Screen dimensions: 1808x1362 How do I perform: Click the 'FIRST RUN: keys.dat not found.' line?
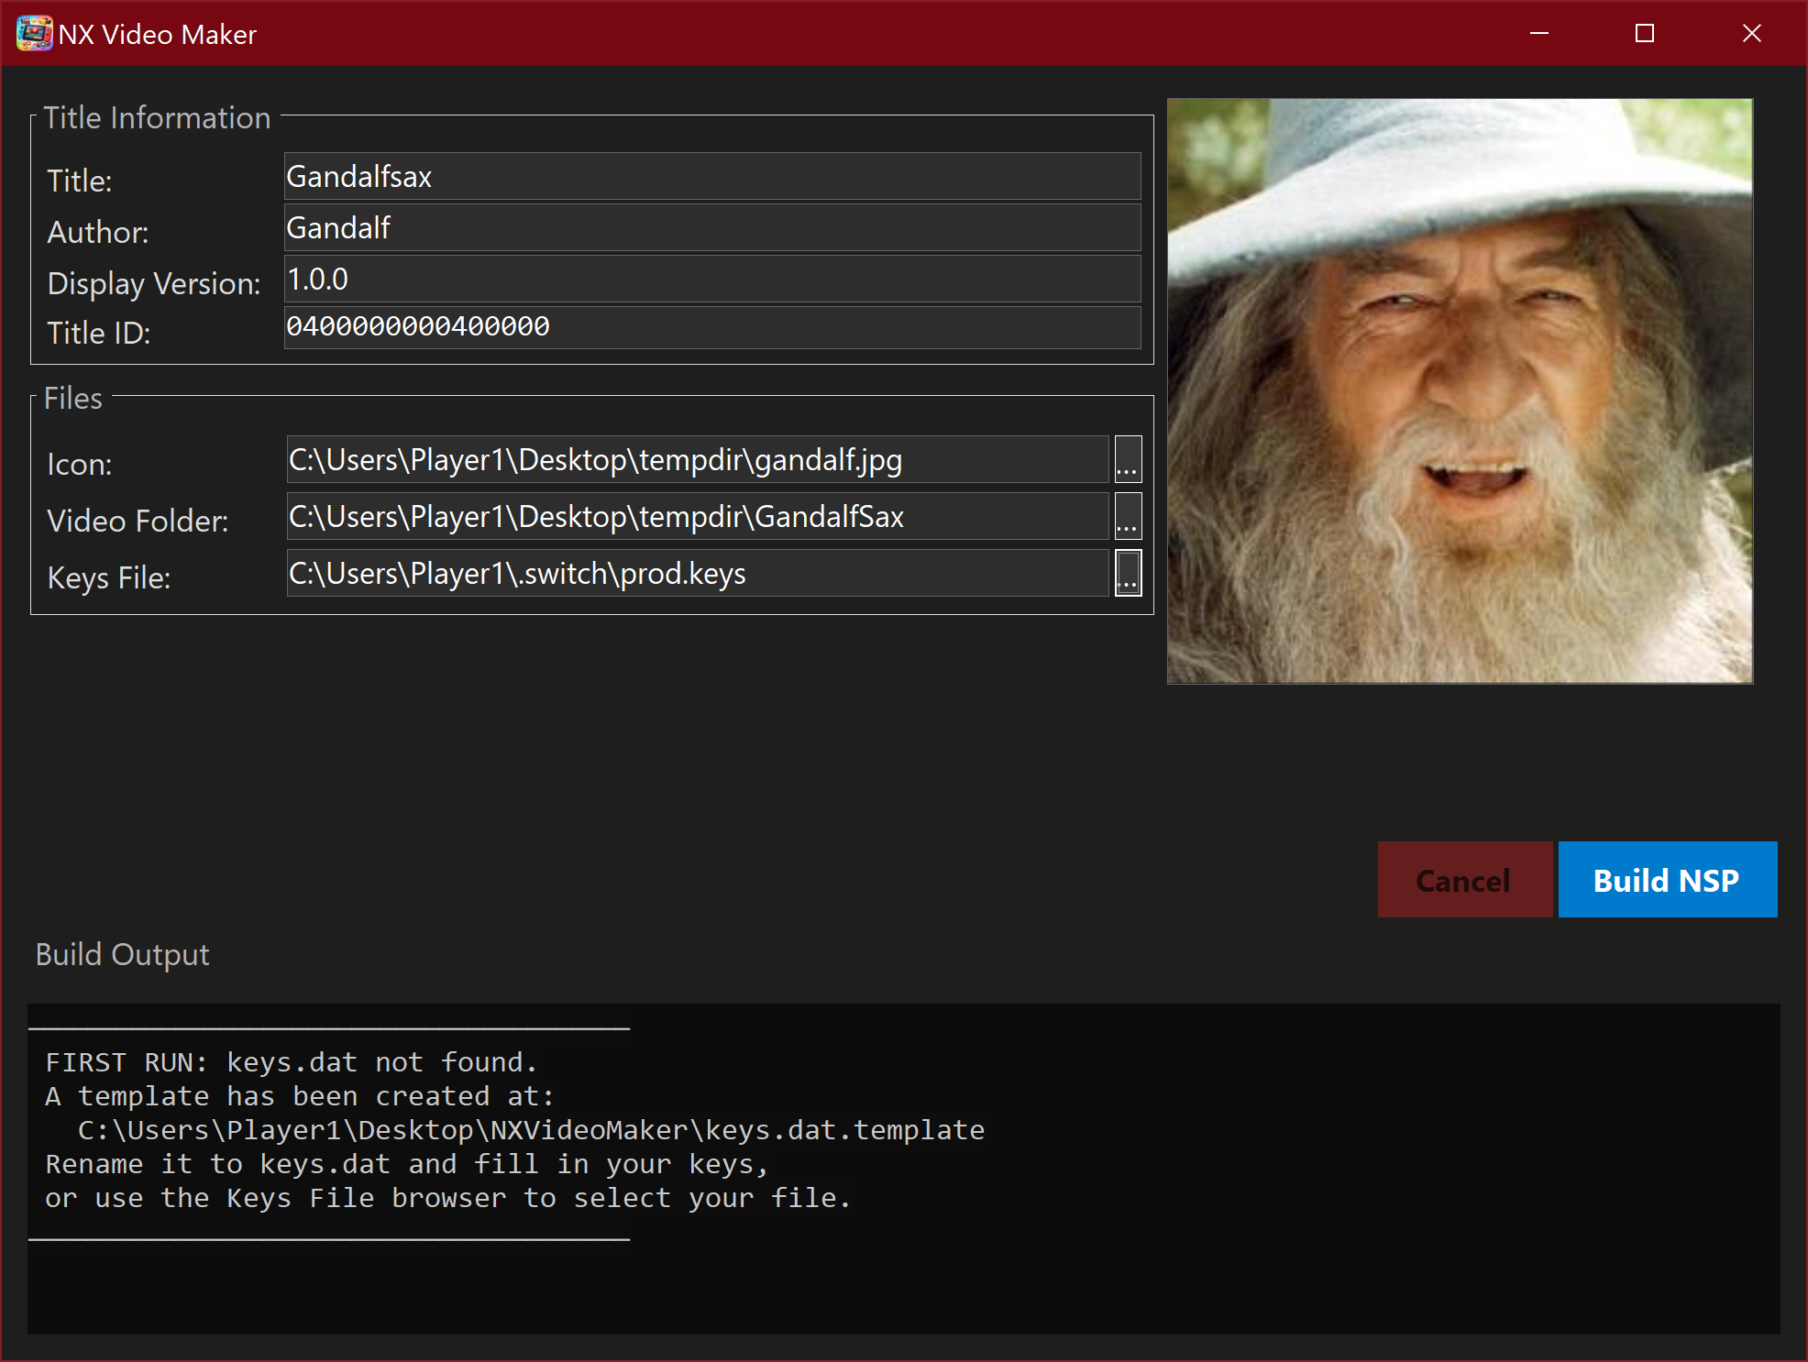point(291,1062)
